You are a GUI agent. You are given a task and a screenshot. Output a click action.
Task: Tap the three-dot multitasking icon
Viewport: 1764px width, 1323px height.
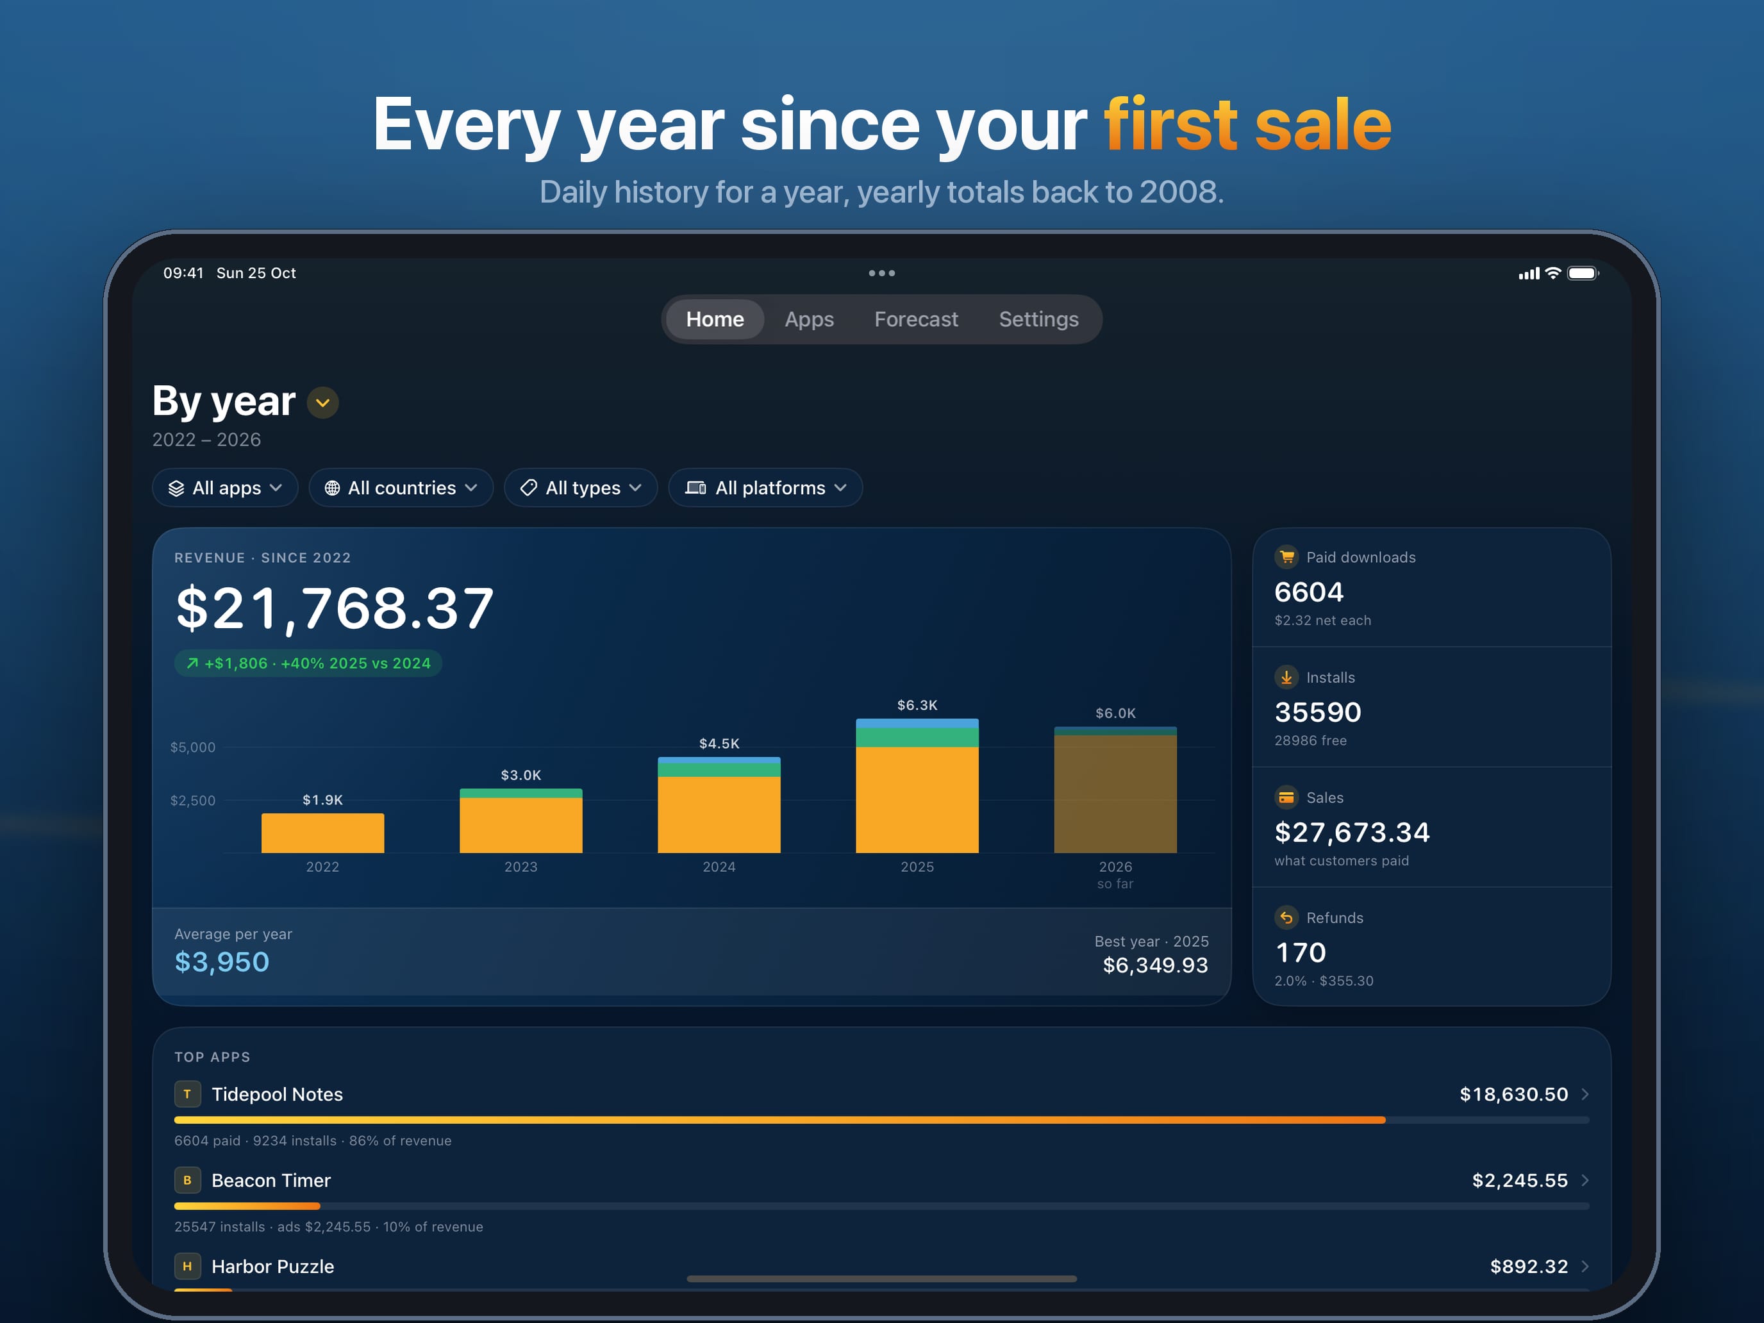point(882,272)
